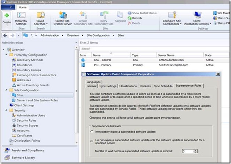
Task: Open Configure Site Components menu icon
Action: 172,15
